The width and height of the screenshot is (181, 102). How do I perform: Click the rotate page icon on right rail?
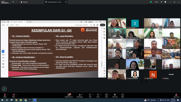pyautogui.click(x=104, y=68)
